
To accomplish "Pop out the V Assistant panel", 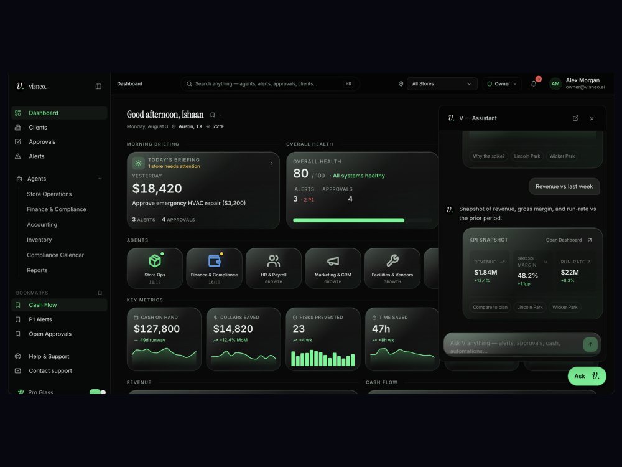I will point(575,118).
